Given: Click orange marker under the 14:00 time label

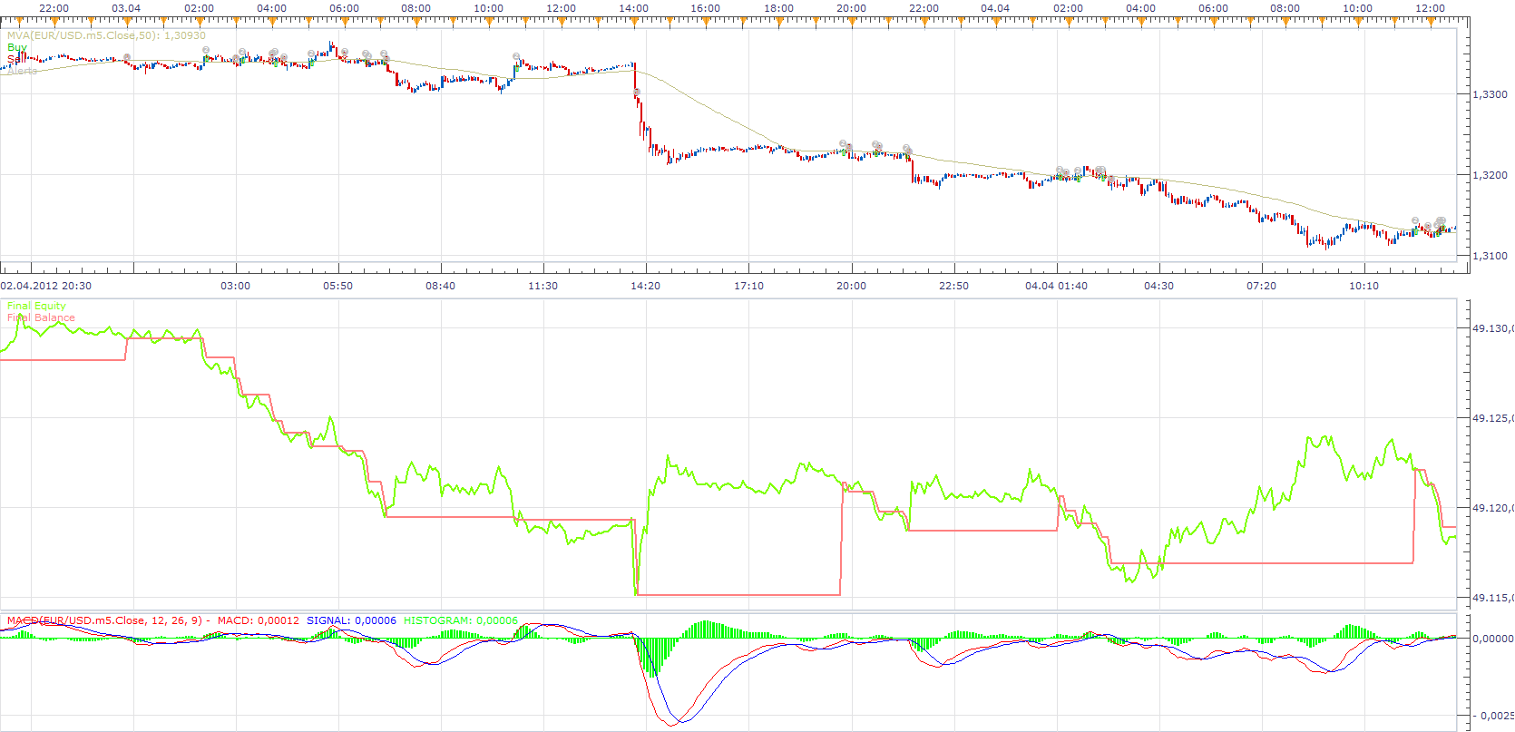Looking at the screenshot, I should pos(633,21).
